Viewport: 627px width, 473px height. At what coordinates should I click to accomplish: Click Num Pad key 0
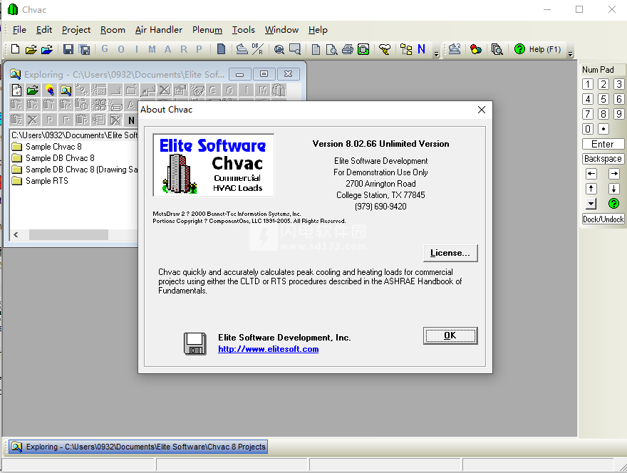587,129
